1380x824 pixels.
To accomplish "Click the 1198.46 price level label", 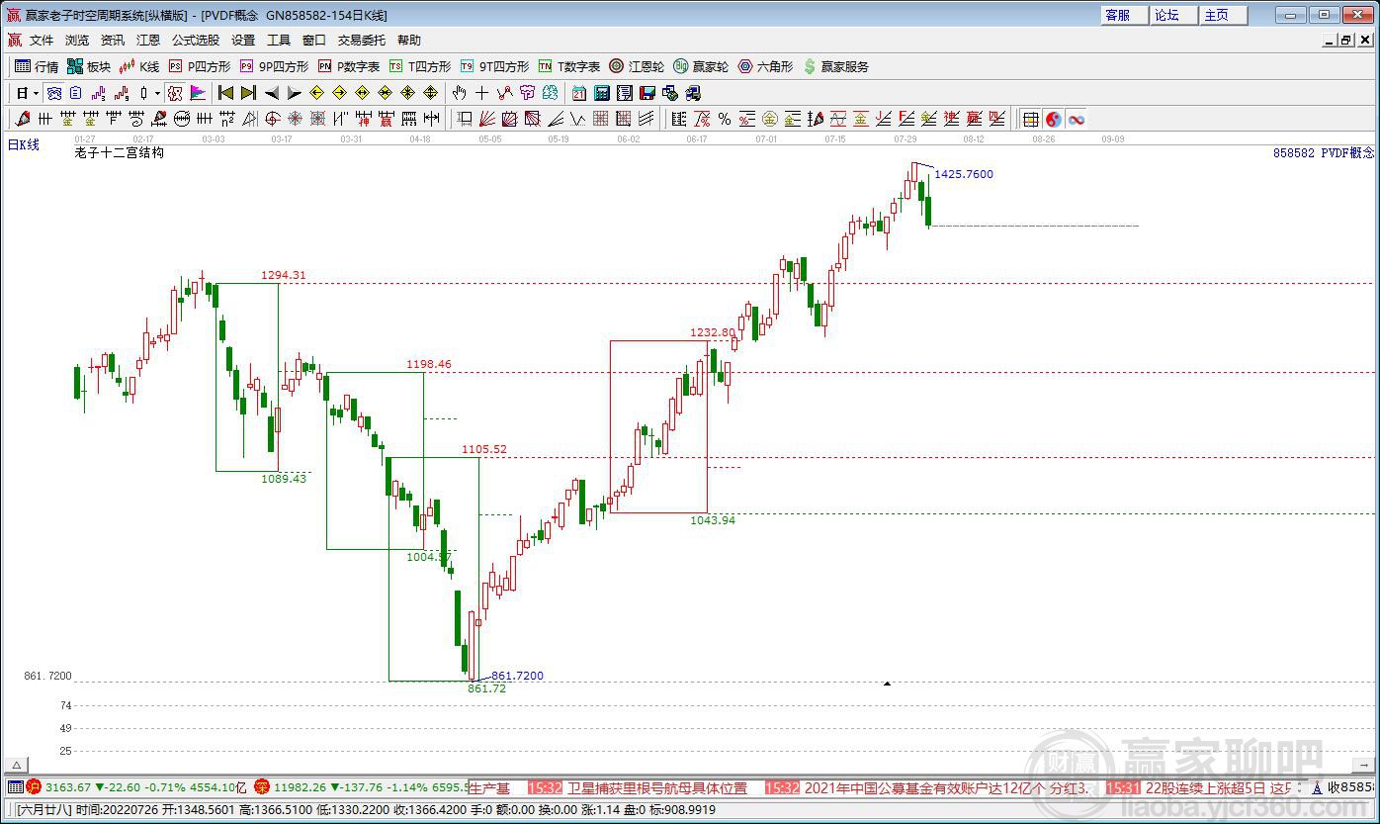I will point(429,364).
